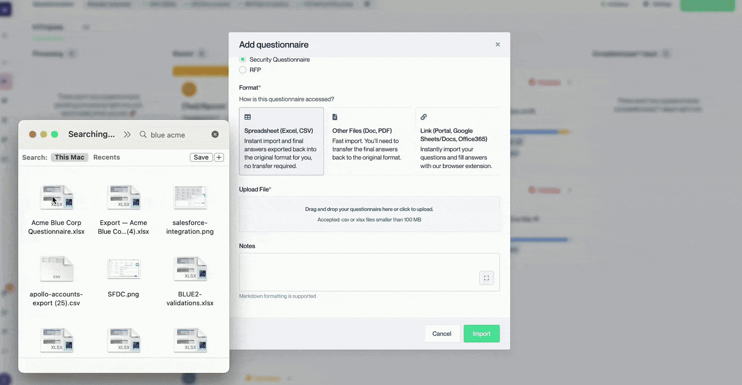Viewport: 742px width, 385px height.
Task: Click SFDC.png filename text
Action: 123,294
